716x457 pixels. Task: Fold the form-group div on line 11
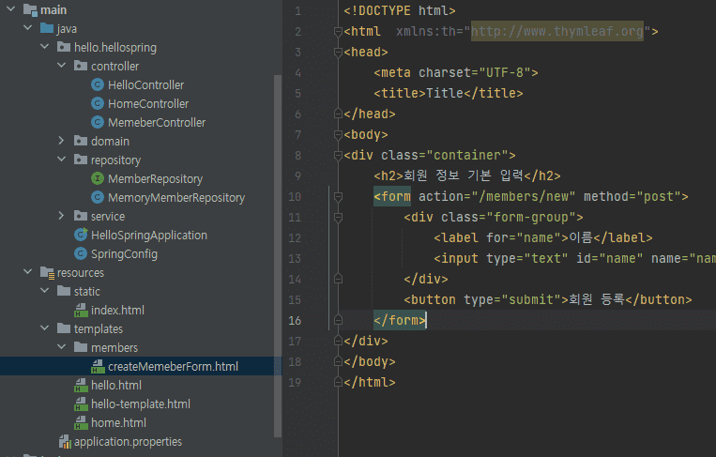click(338, 218)
